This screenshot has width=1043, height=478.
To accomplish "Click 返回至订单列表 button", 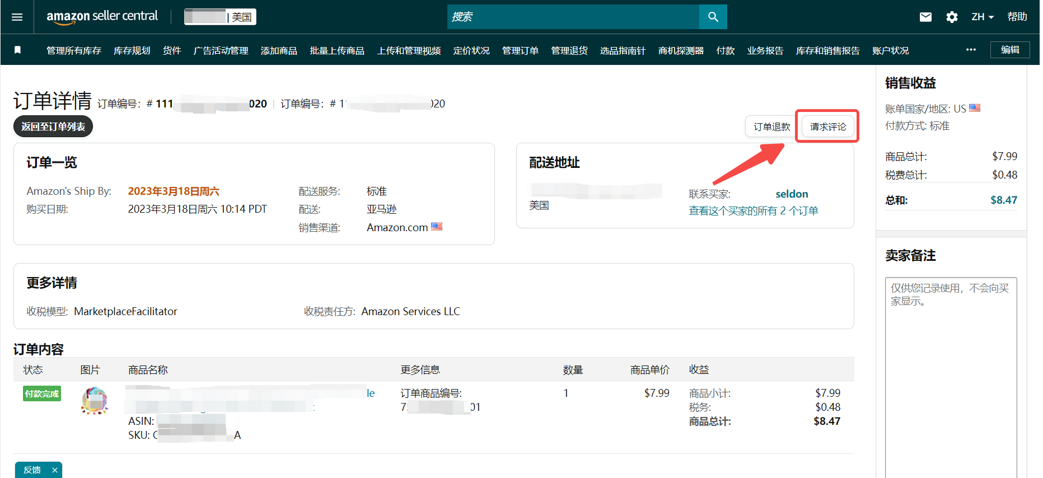I will pyautogui.click(x=53, y=126).
